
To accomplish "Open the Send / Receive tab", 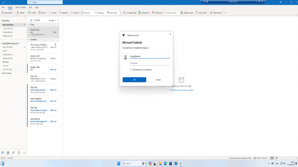I will pos(20,7).
